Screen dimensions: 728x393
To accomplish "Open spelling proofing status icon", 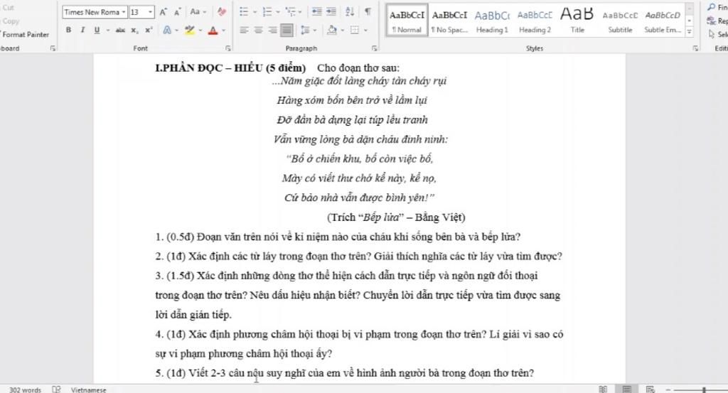I will coord(56,389).
